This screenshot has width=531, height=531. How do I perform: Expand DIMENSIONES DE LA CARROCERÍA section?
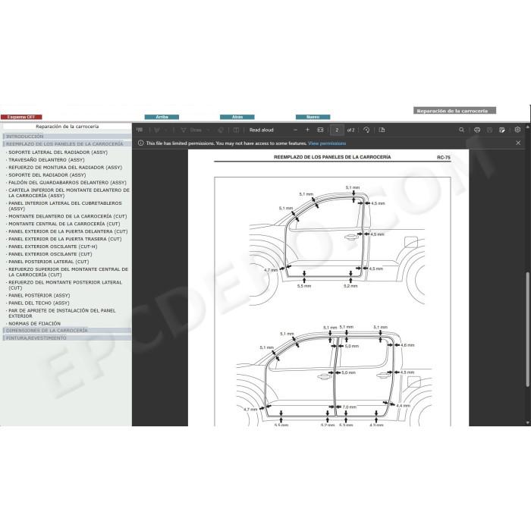pos(67,331)
